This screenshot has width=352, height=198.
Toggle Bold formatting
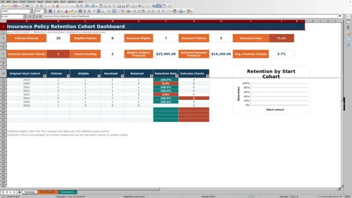click(x=50, y=11)
